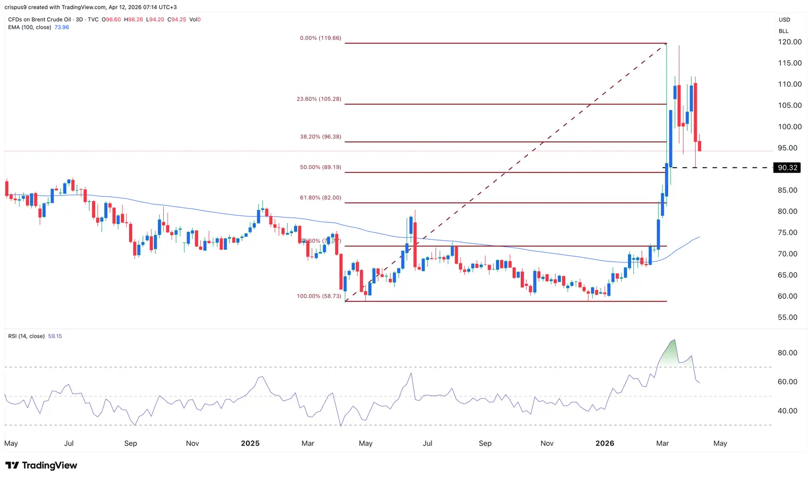Click the 61.80% (82.00) Fibonacci level
This screenshot has height=479, width=812.
coord(320,198)
